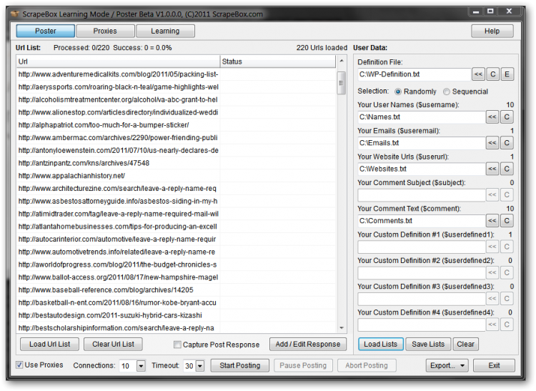The height and width of the screenshot is (391, 536).
Task: Focus the C:\Websites.txt input field
Action: (421, 169)
